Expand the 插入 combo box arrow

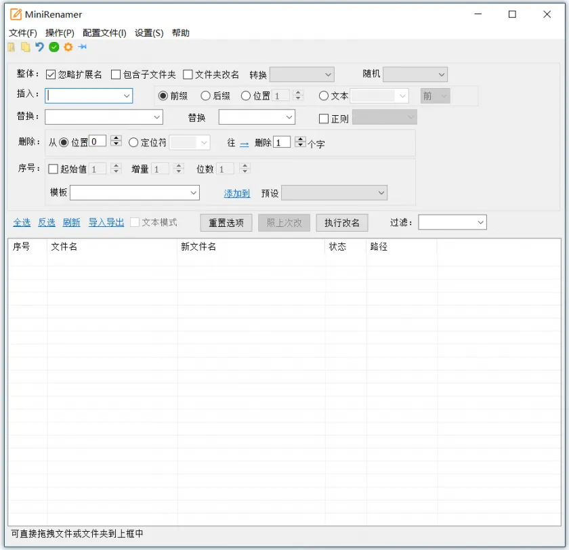126,96
